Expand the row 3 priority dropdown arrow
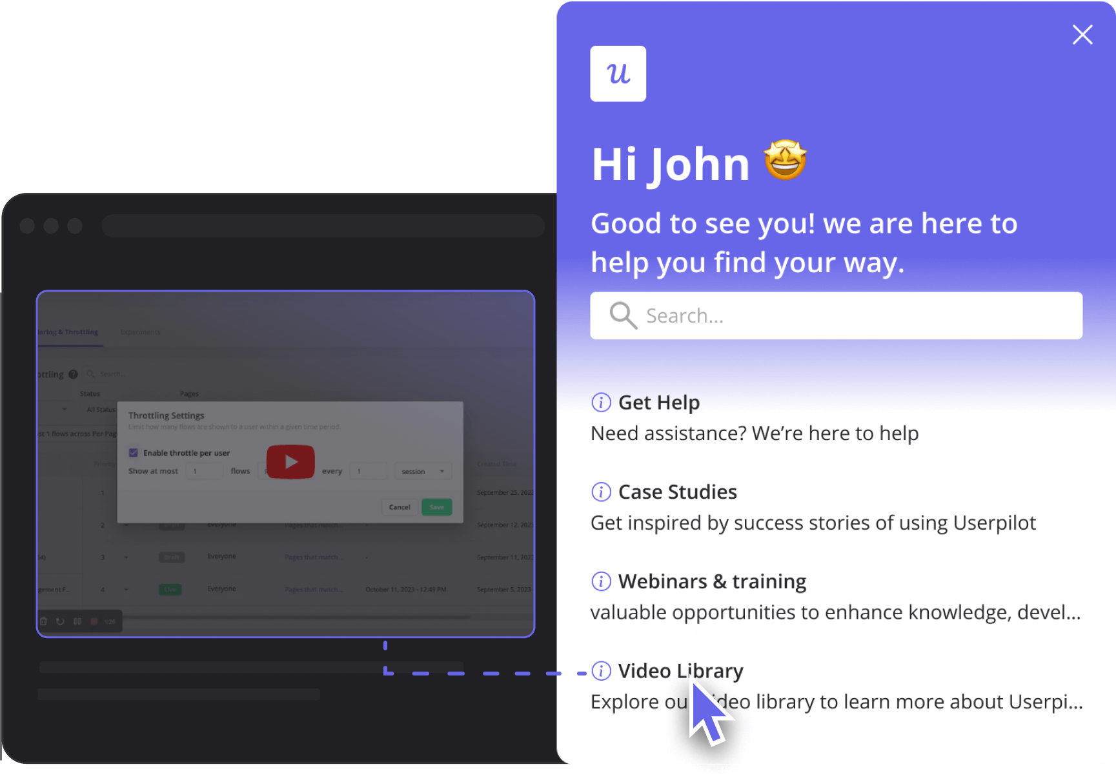1116x780 pixels. click(127, 557)
